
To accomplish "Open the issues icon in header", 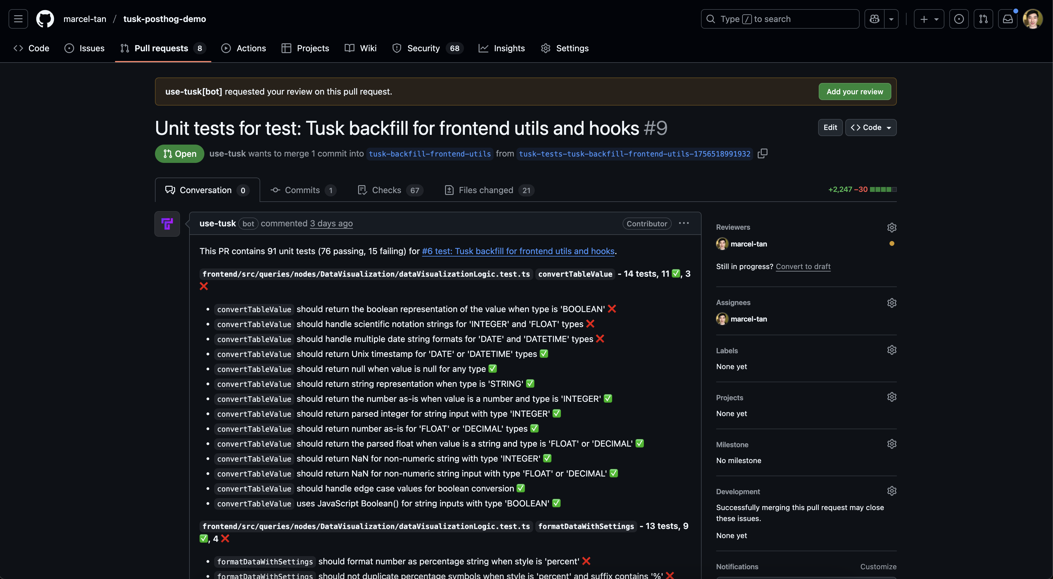I will point(958,19).
